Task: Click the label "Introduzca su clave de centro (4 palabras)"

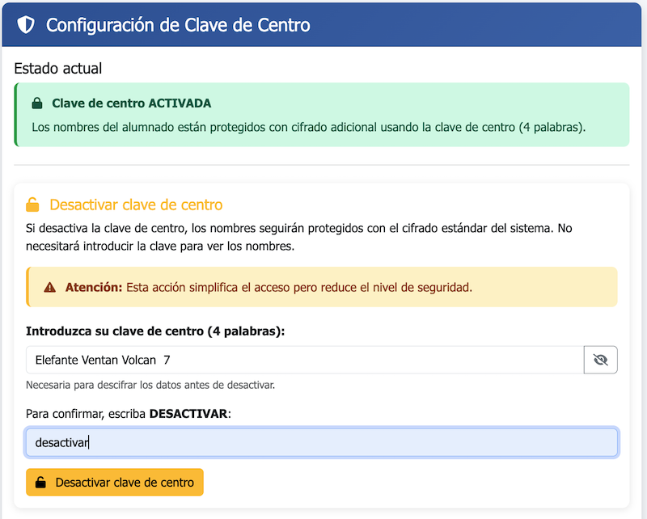Action: [147, 331]
